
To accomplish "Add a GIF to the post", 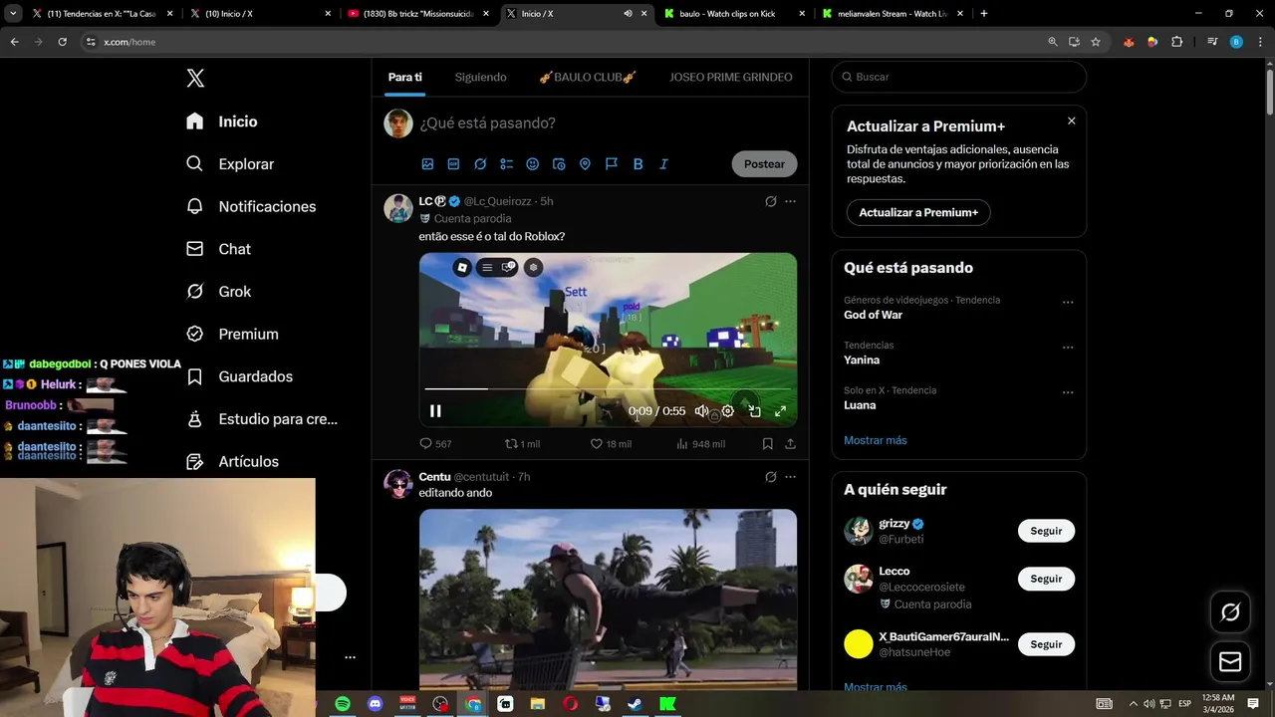I will coord(453,164).
